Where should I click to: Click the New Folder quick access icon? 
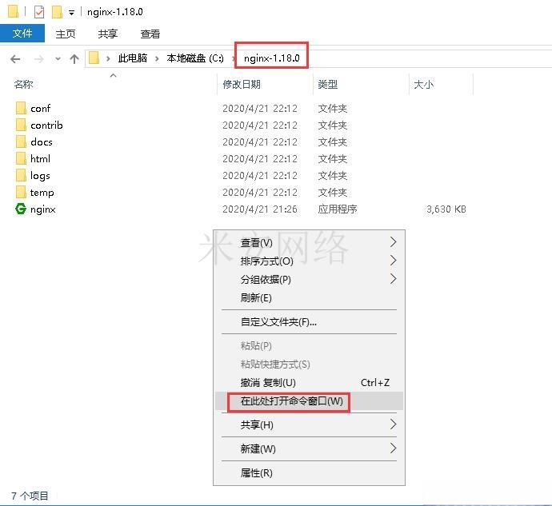[57, 12]
